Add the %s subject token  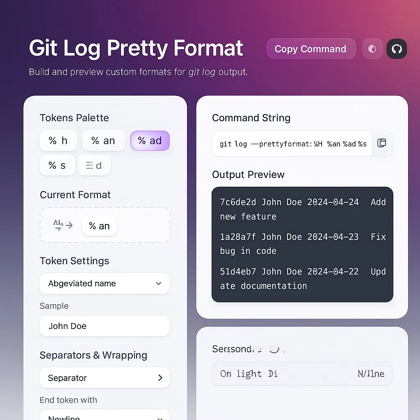tap(57, 165)
